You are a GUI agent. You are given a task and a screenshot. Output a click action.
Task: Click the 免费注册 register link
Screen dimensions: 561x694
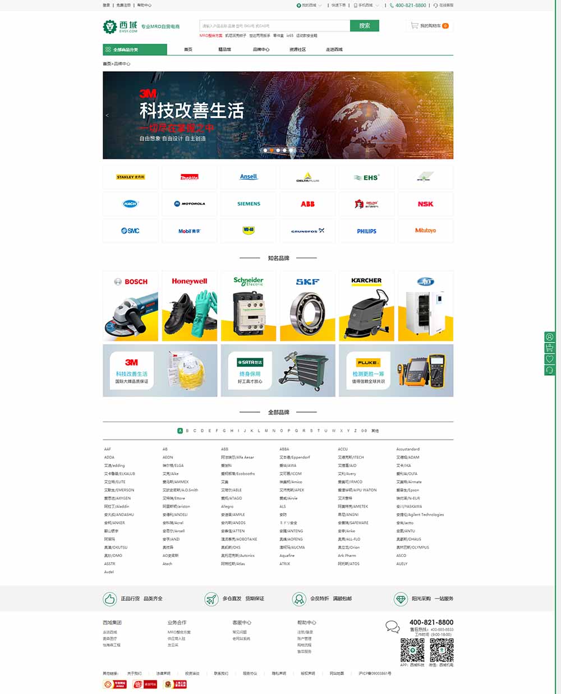pyautogui.click(x=123, y=5)
